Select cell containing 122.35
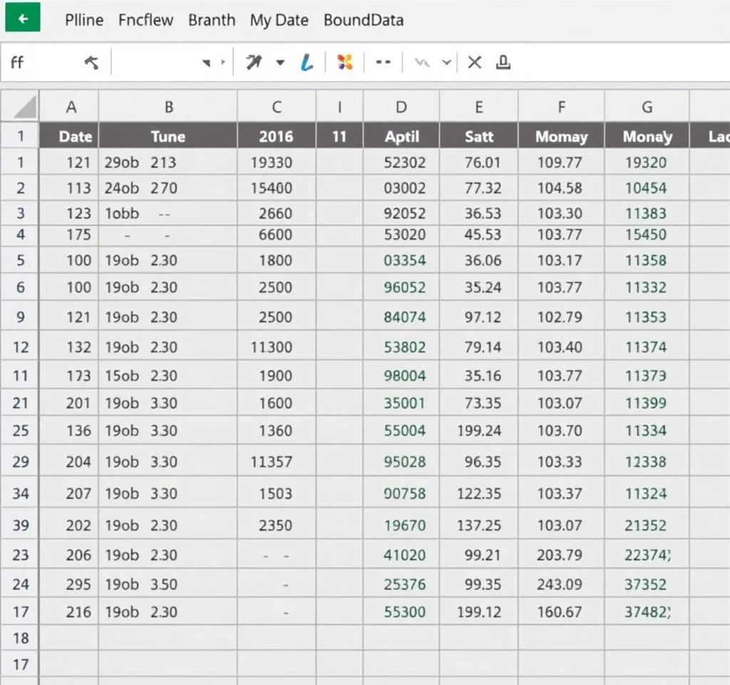Viewport: 730px width, 685px height. point(478,493)
